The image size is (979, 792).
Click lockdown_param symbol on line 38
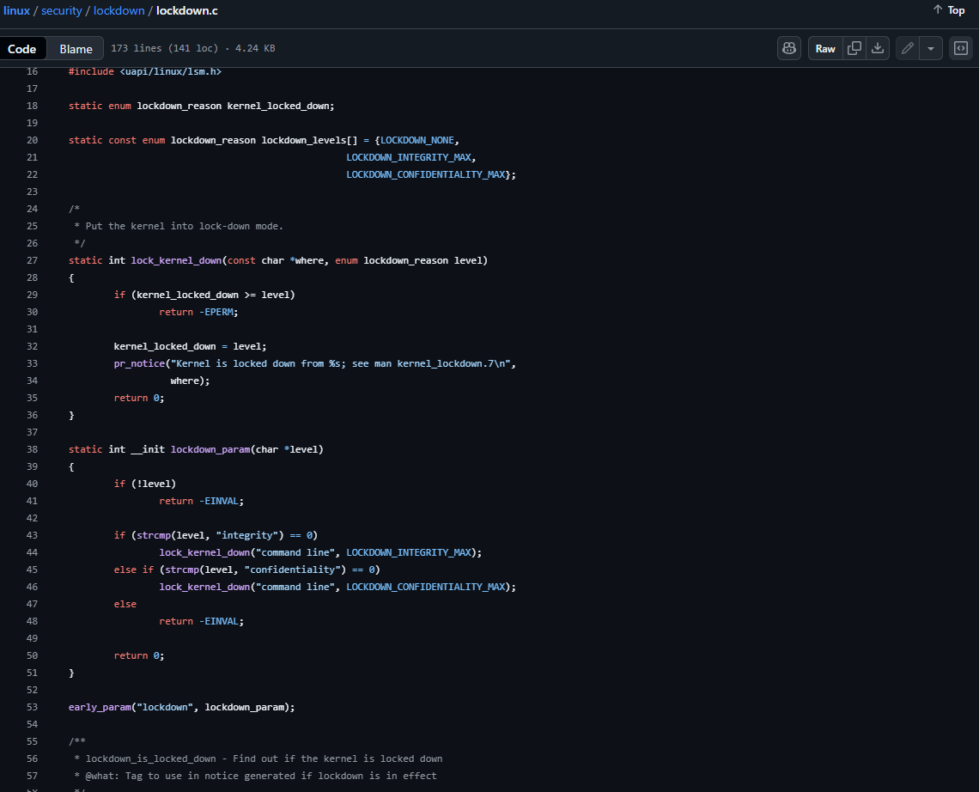click(210, 449)
